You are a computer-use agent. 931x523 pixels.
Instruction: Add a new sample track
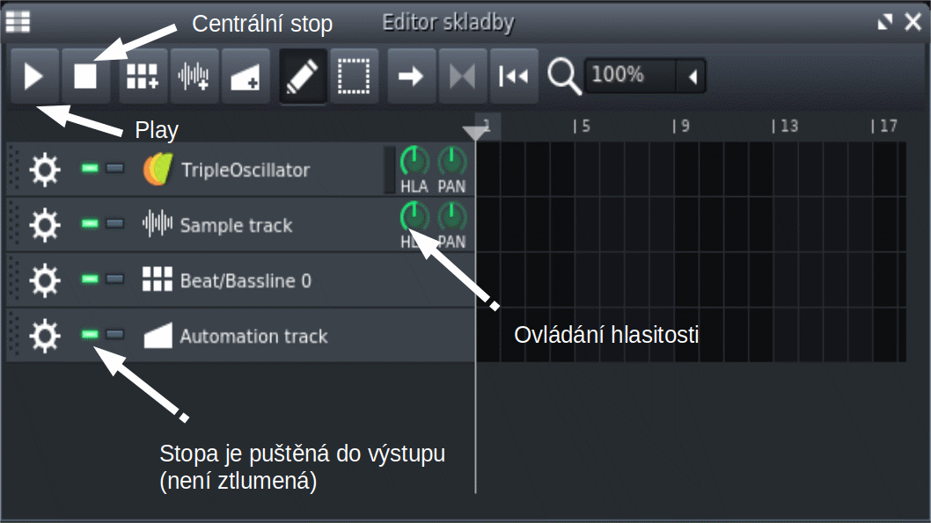(x=194, y=76)
